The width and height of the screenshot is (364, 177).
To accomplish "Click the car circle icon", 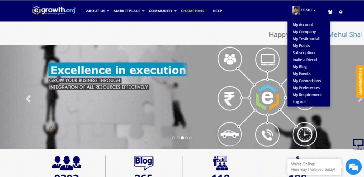I will 230,134.
